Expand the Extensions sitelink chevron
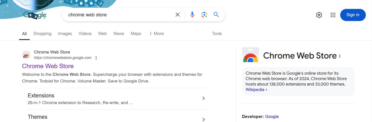The width and height of the screenshot is (372, 122). coord(204,98)
